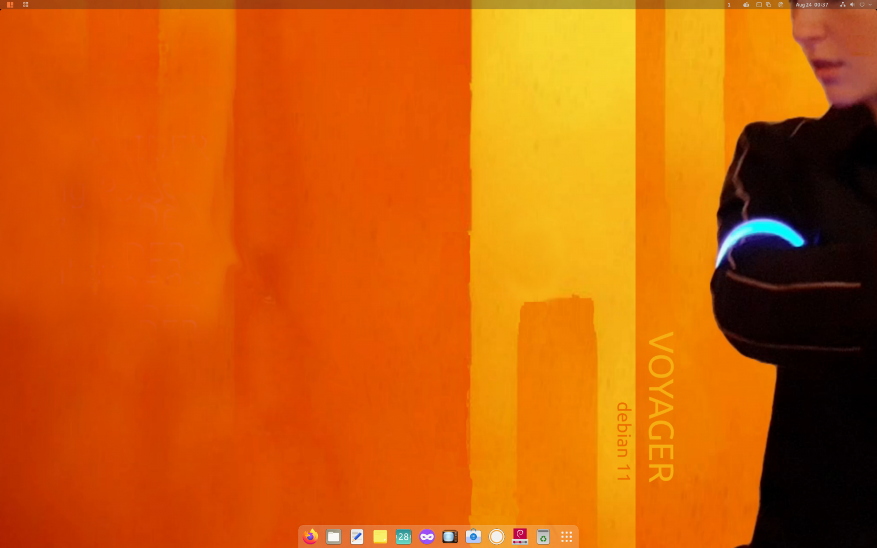Viewport: 877px width, 548px height.
Task: Open the activities overview in top-left corner
Action: 10,4
